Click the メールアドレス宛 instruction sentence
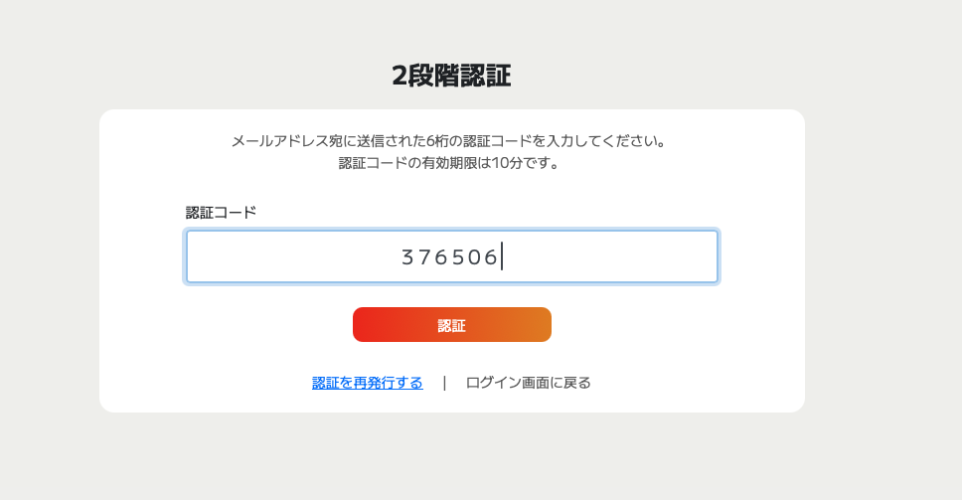The width and height of the screenshot is (962, 500). point(448,141)
